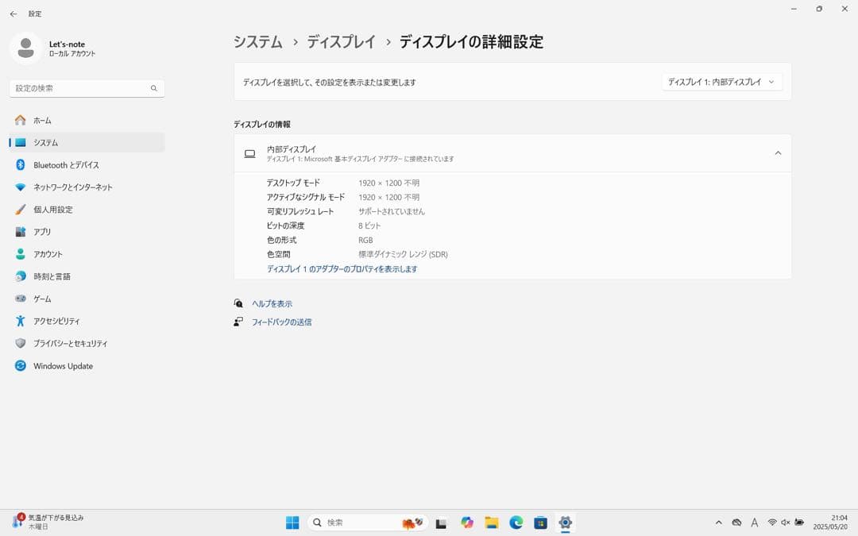Open Copilot from the taskbar
Image resolution: width=858 pixels, height=536 pixels.
(467, 523)
